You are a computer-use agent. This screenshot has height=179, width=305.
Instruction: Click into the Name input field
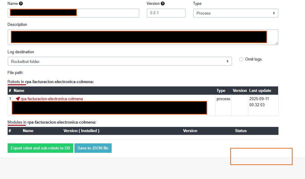coord(73,13)
